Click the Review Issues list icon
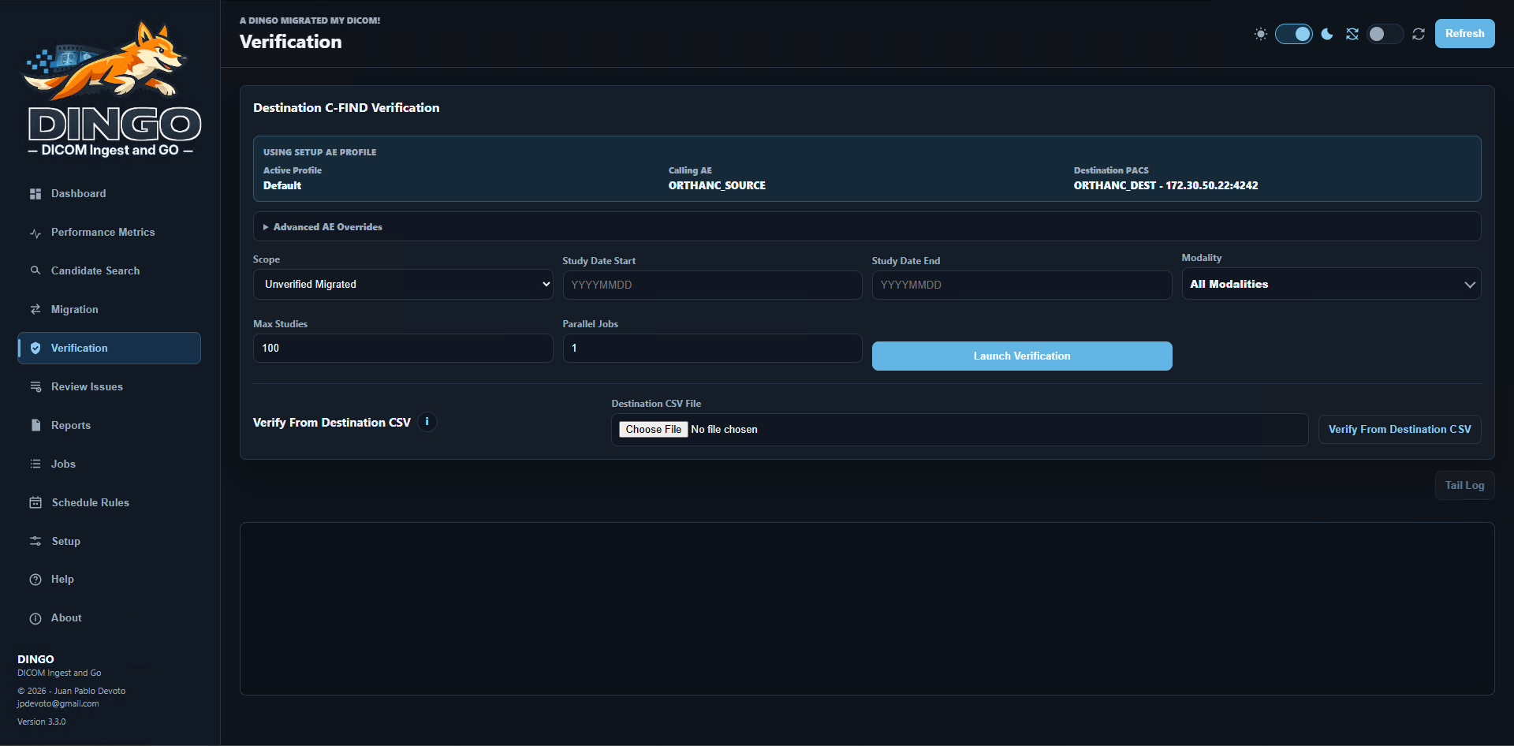The width and height of the screenshot is (1514, 746). pos(35,386)
